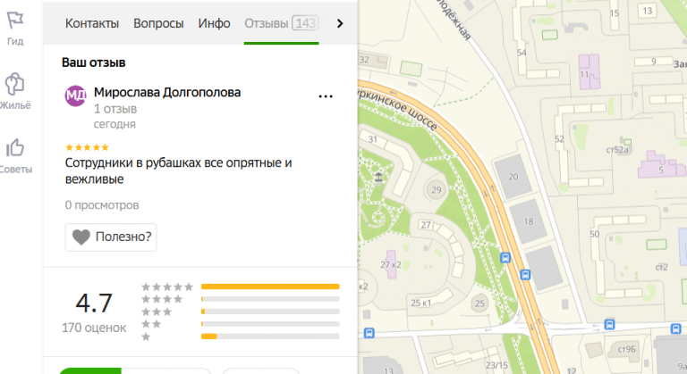Filter by five-star rating bar
Viewport: 687px width, 374px height.
click(270, 287)
